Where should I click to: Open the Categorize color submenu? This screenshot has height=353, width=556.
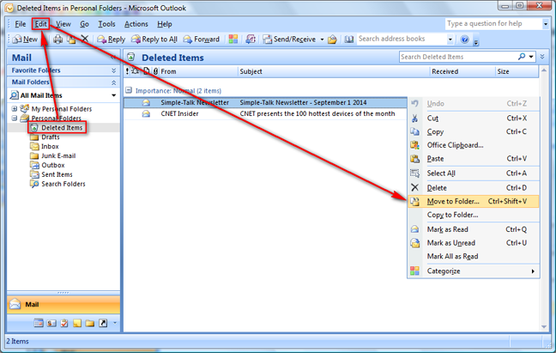click(x=472, y=271)
